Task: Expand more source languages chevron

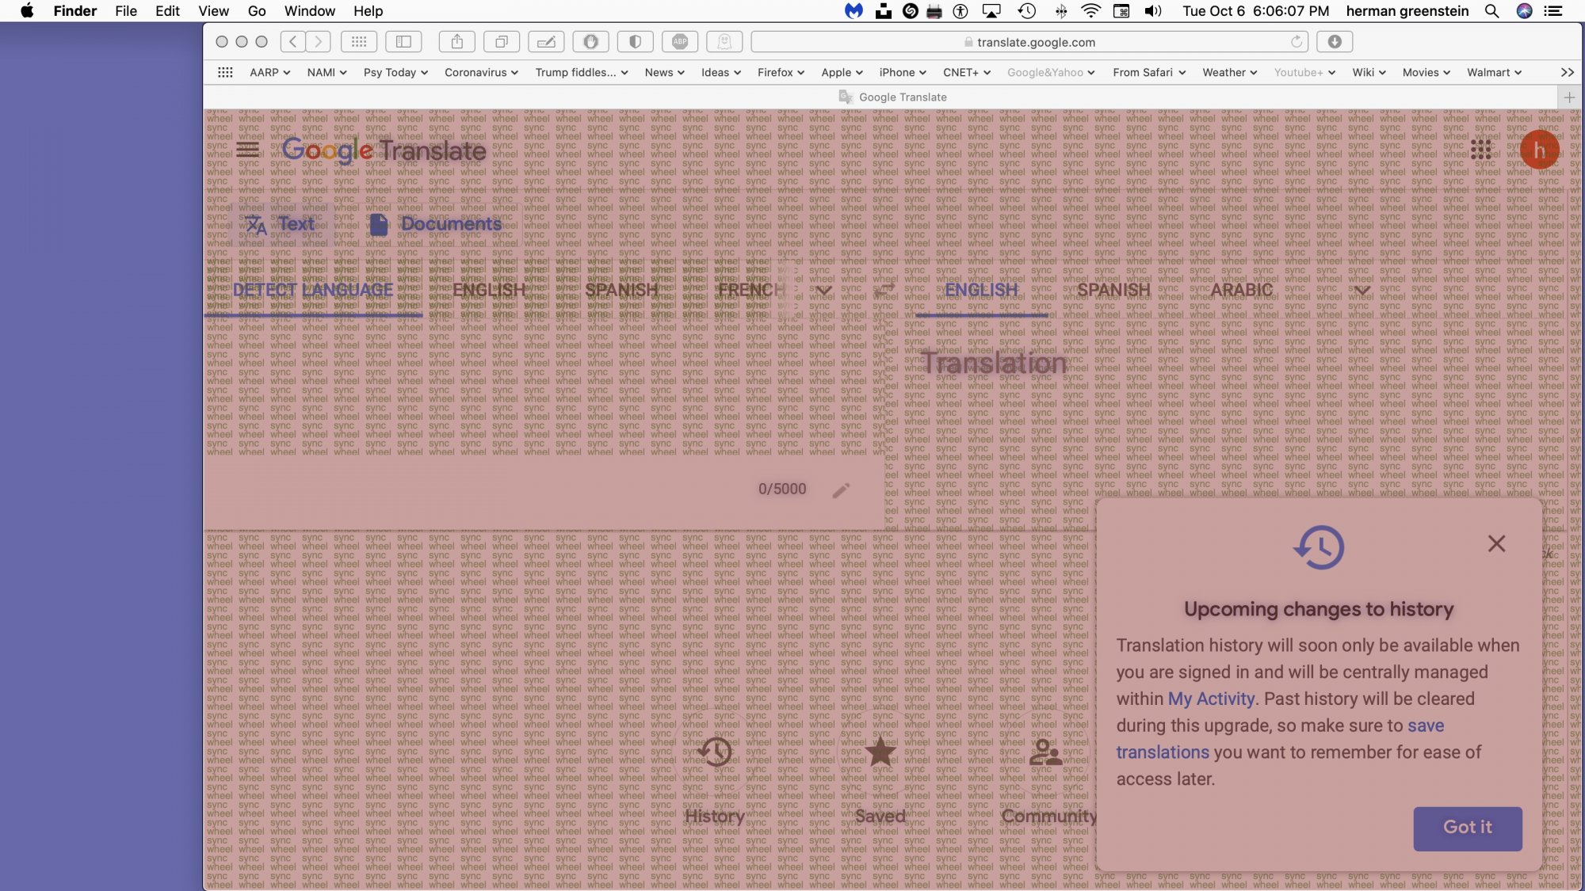Action: (x=824, y=290)
